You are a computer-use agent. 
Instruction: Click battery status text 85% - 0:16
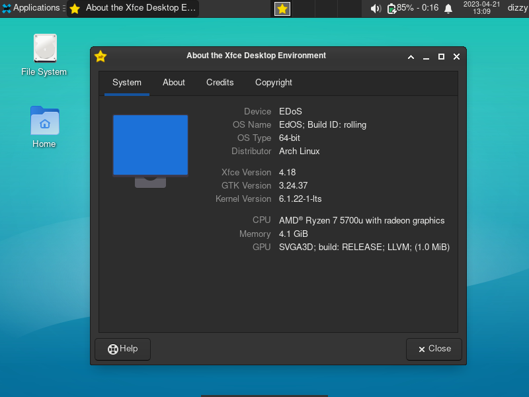point(418,8)
